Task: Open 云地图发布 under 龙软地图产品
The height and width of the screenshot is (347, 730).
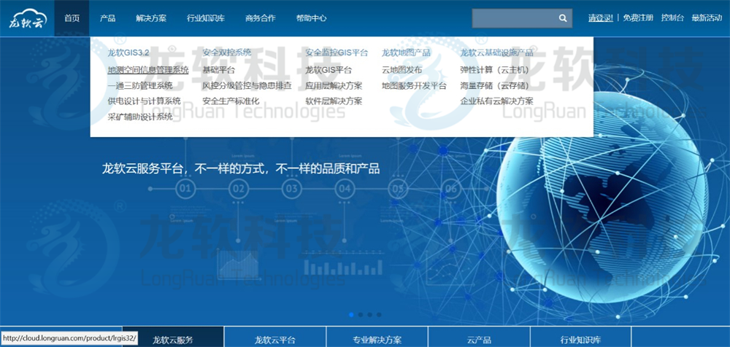Action: coord(401,70)
